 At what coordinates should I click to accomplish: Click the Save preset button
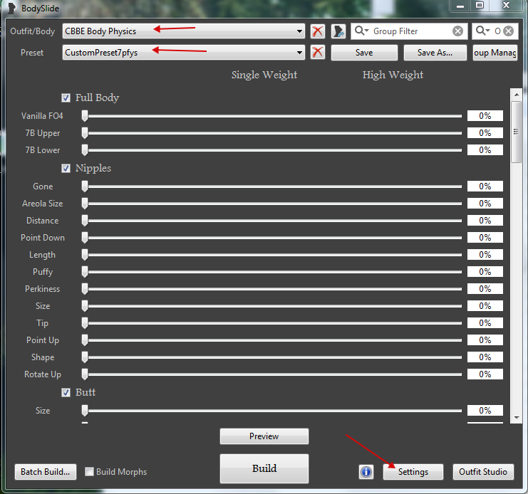pos(364,53)
